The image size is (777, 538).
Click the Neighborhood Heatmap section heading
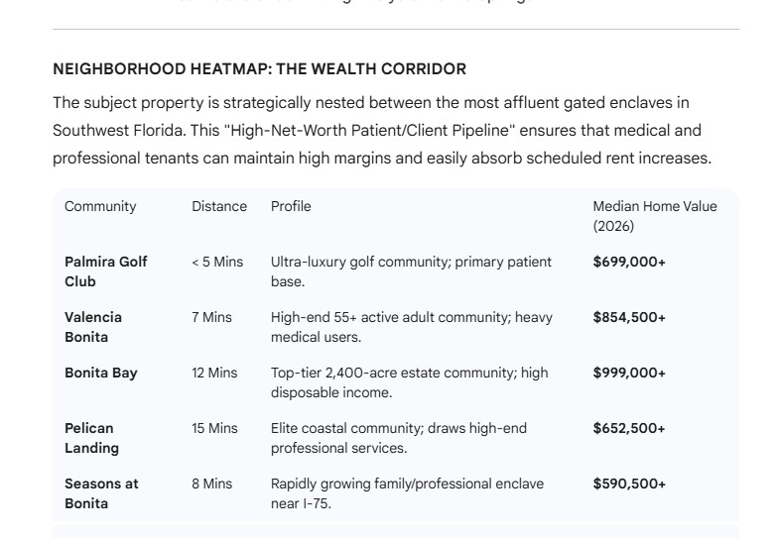click(x=259, y=69)
